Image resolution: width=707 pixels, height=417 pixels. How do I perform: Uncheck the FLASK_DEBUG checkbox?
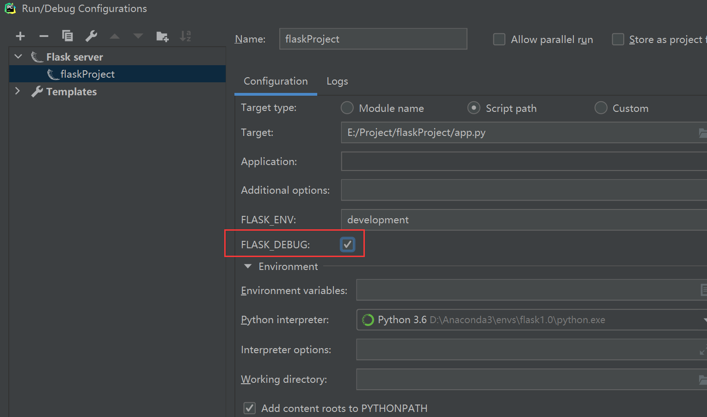[348, 245]
